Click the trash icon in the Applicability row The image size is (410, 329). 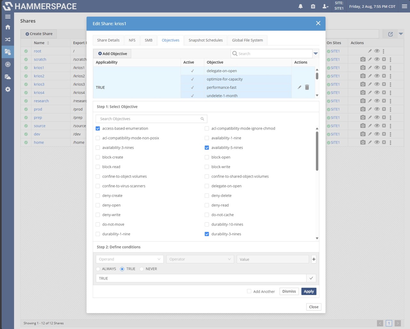[307, 87]
